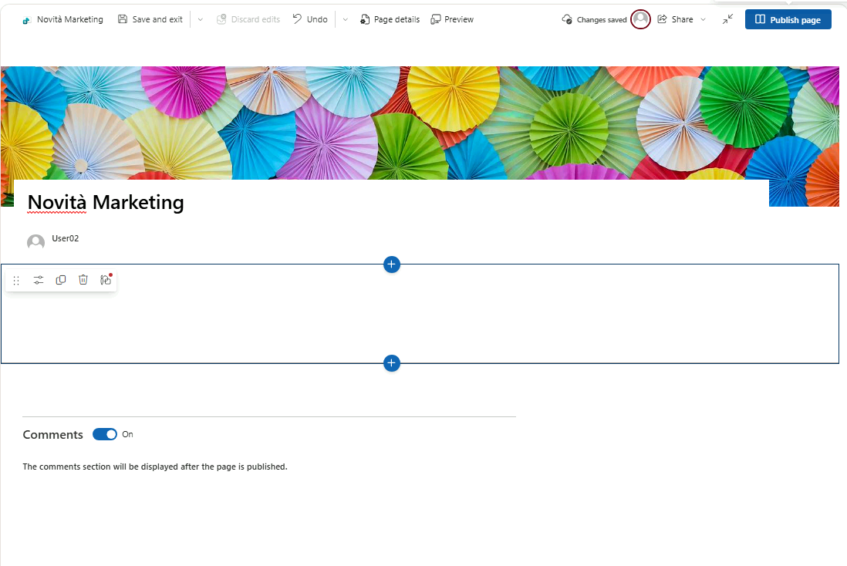Image resolution: width=847 pixels, height=566 pixels.
Task: Undo the last edit
Action: (310, 19)
